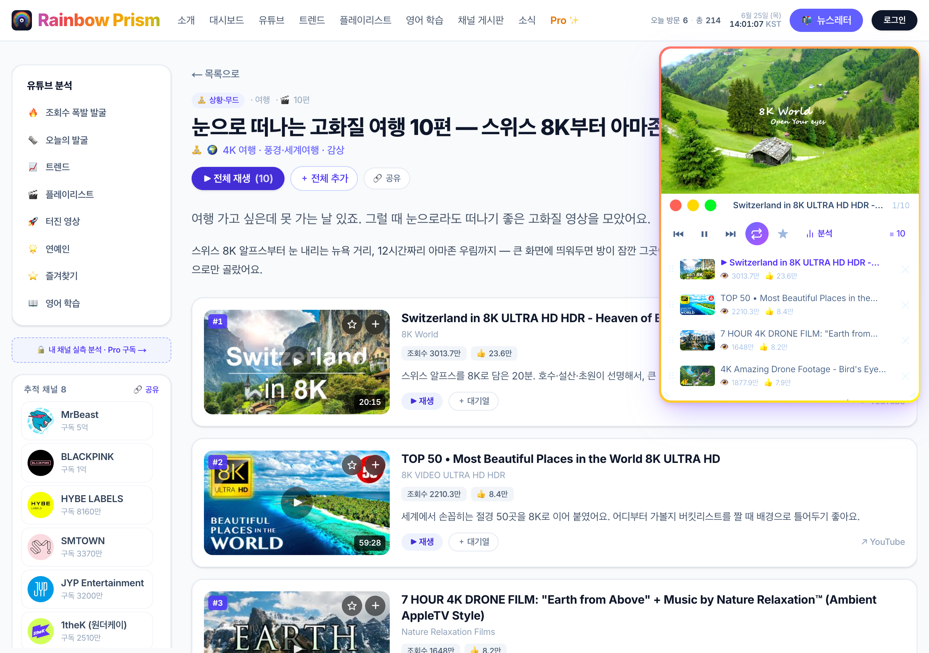Open 분석 analysis from mini player
Viewport: 929px width, 653px height.
click(x=819, y=234)
